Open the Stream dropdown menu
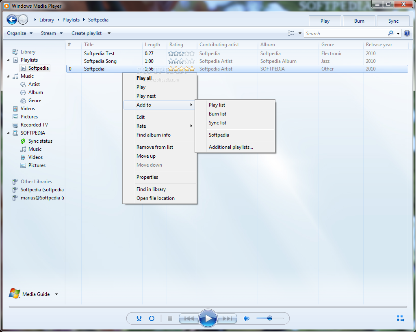The image size is (416, 332). tap(52, 33)
